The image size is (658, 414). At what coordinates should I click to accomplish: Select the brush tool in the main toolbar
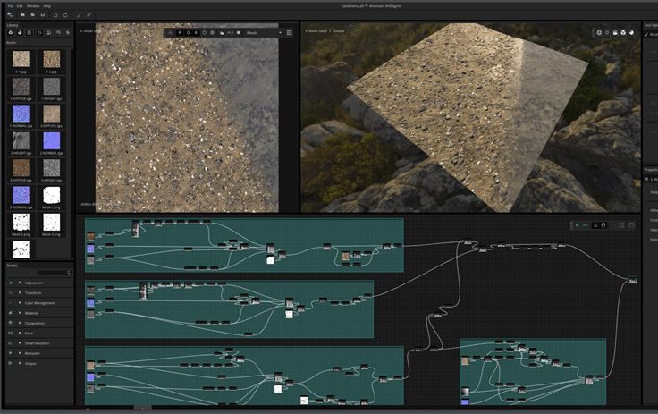[79, 15]
